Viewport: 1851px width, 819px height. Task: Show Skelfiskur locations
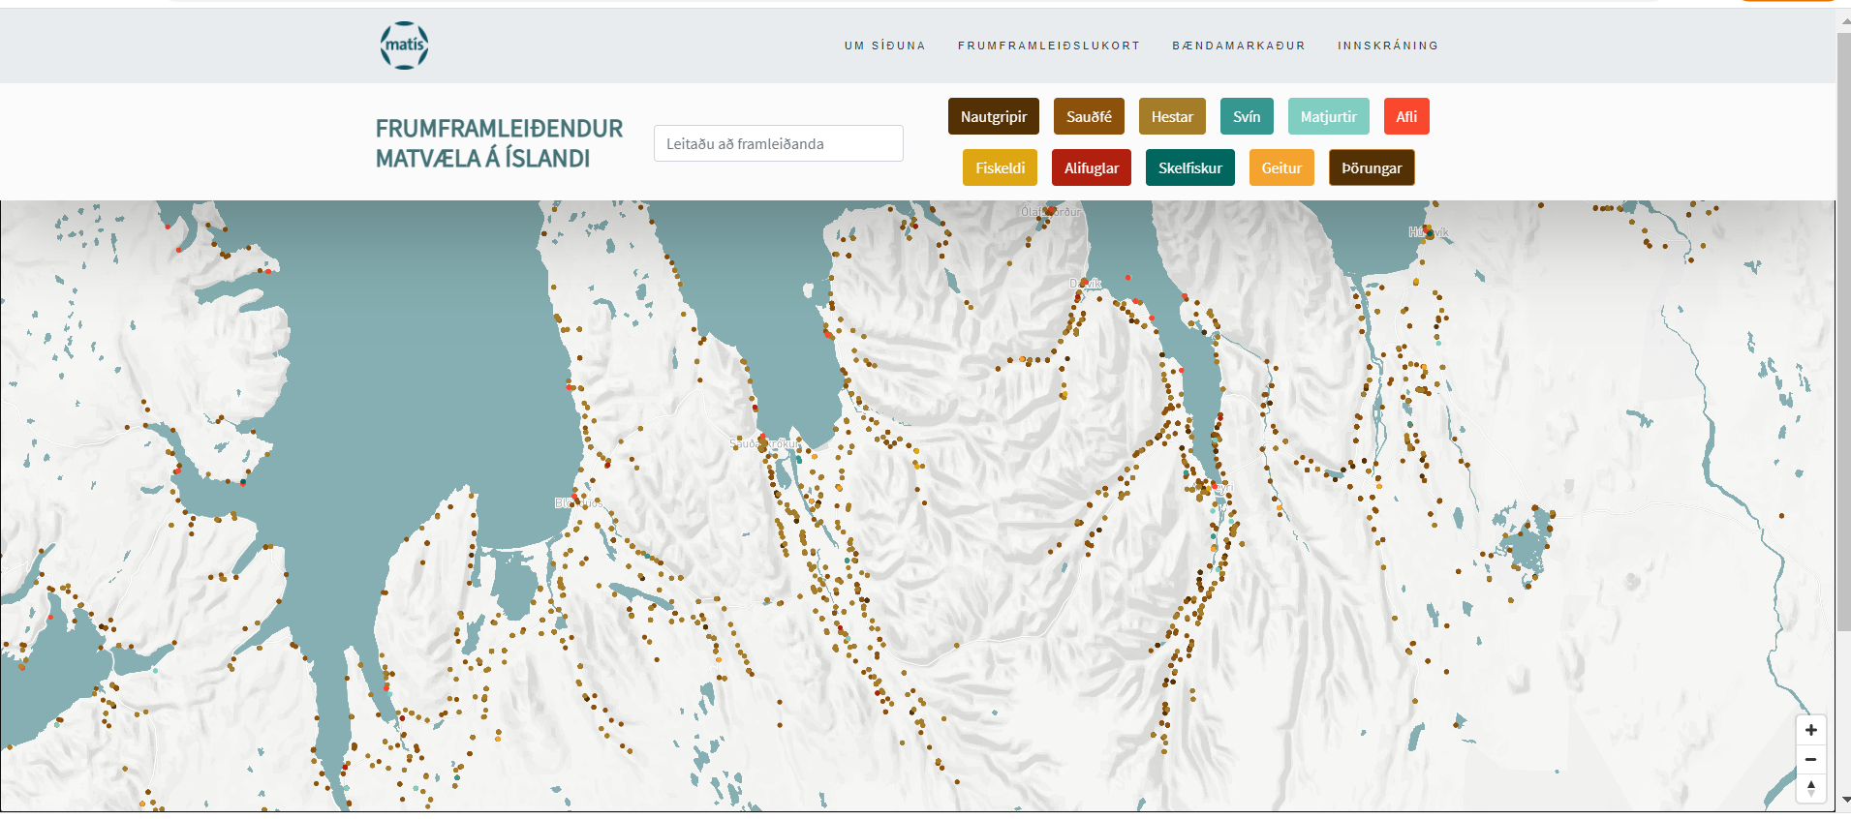[x=1189, y=167]
